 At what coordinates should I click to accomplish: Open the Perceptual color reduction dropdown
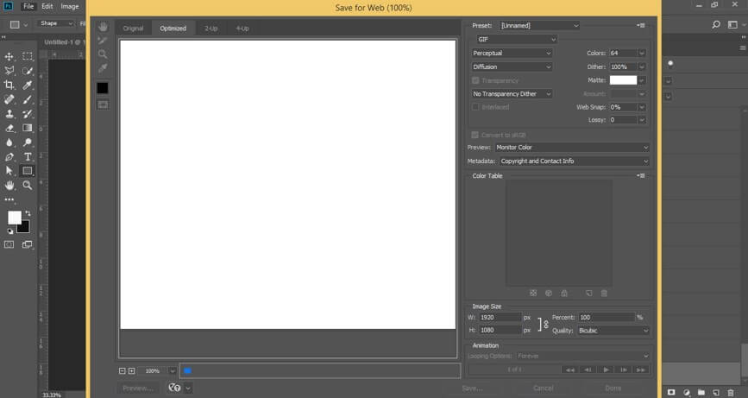[512, 53]
